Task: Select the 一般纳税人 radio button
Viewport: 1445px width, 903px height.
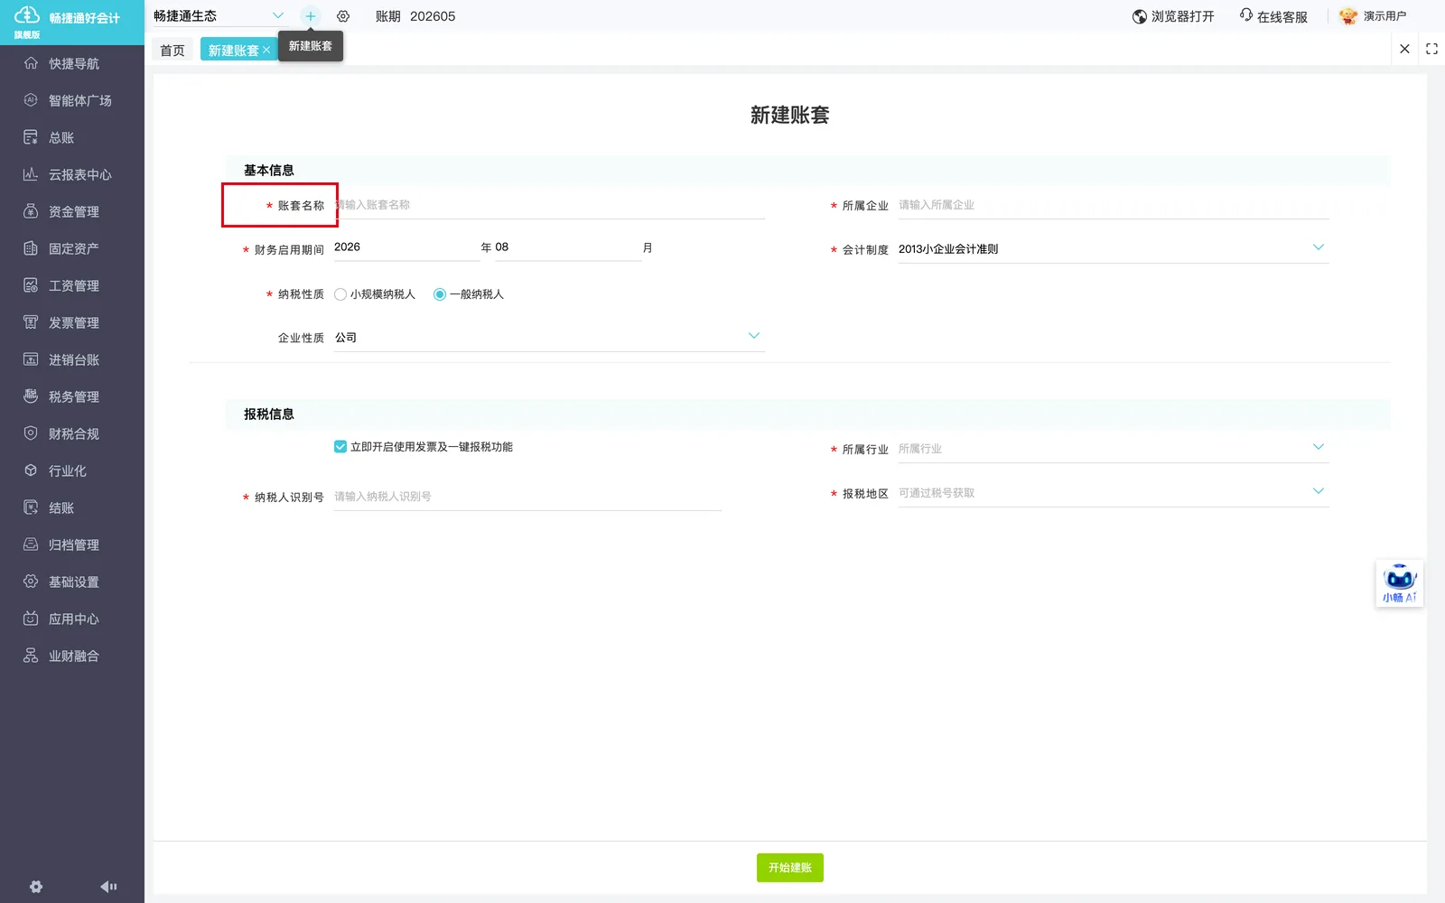Action: pyautogui.click(x=440, y=294)
